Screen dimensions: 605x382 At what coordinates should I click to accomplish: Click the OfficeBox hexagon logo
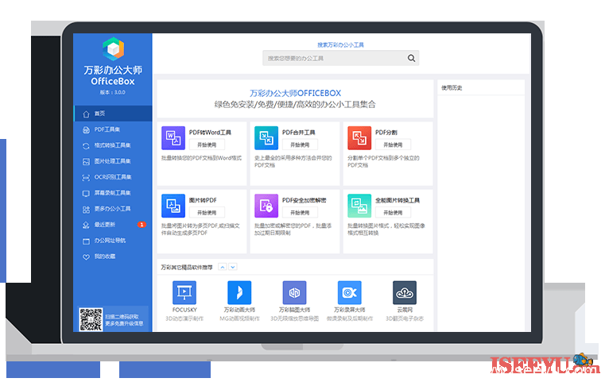tap(113, 49)
